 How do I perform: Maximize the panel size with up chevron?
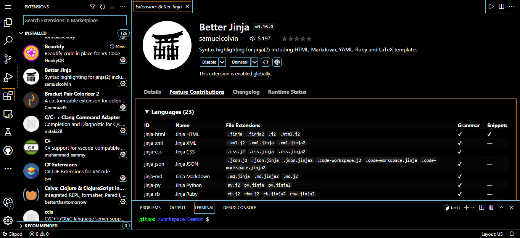point(501,208)
